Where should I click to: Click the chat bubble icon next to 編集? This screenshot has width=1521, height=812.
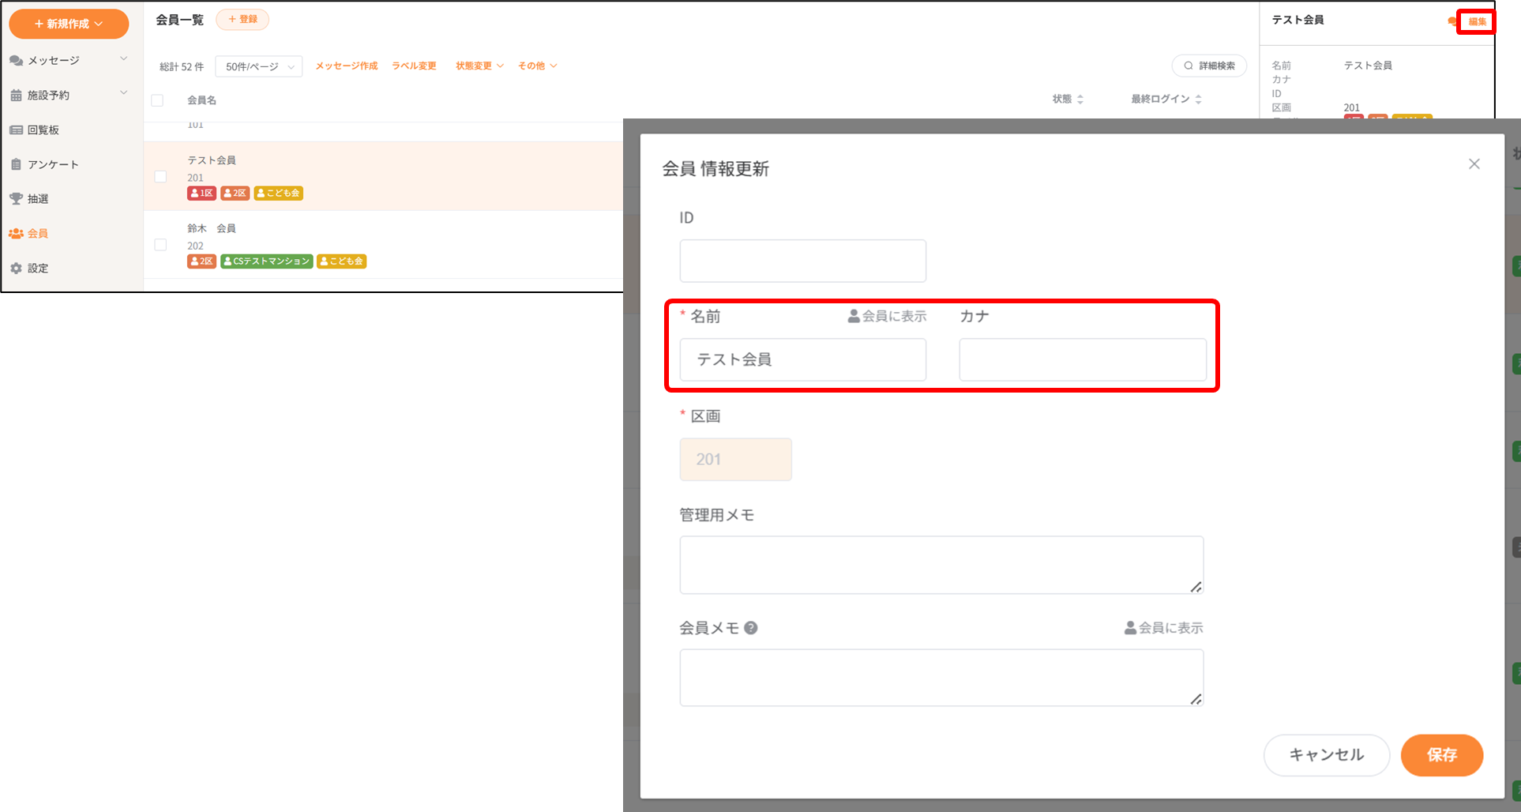click(1452, 21)
